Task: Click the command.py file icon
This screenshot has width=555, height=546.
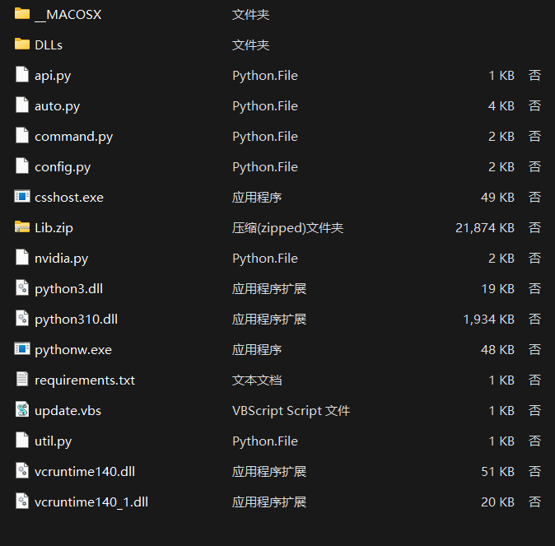Action: coord(22,136)
